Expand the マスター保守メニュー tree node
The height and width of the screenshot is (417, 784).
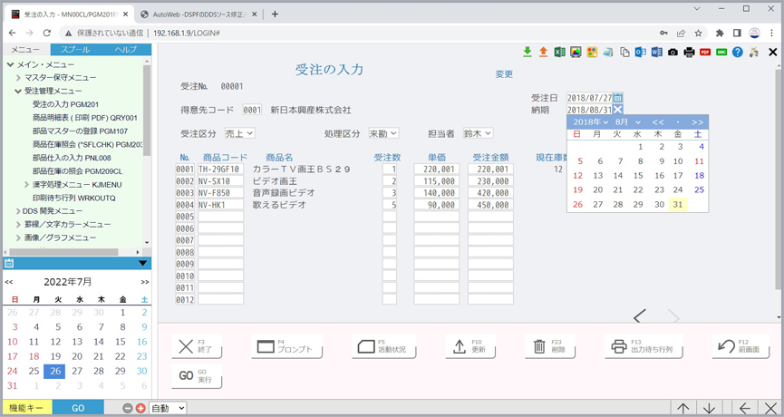point(18,78)
